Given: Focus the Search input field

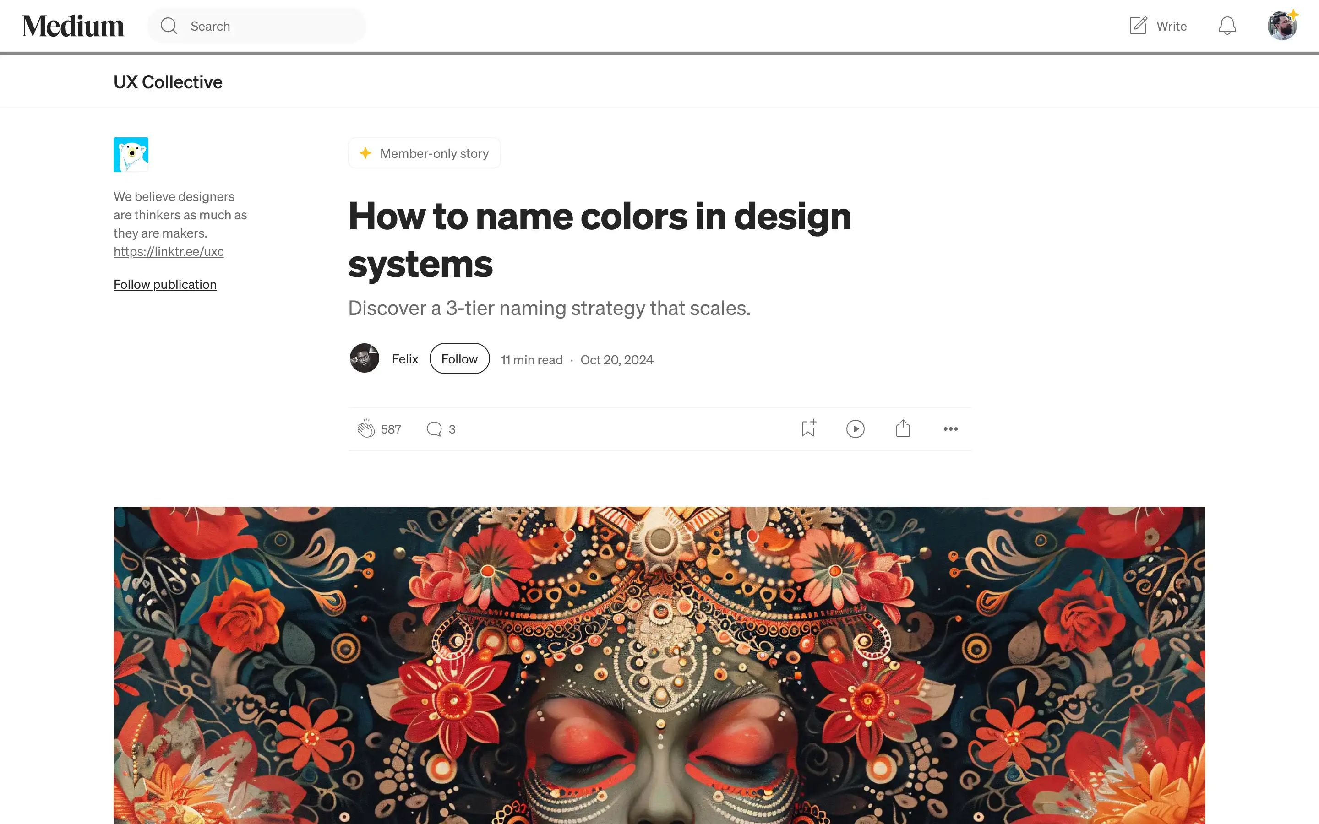Looking at the screenshot, I should tap(257, 26).
